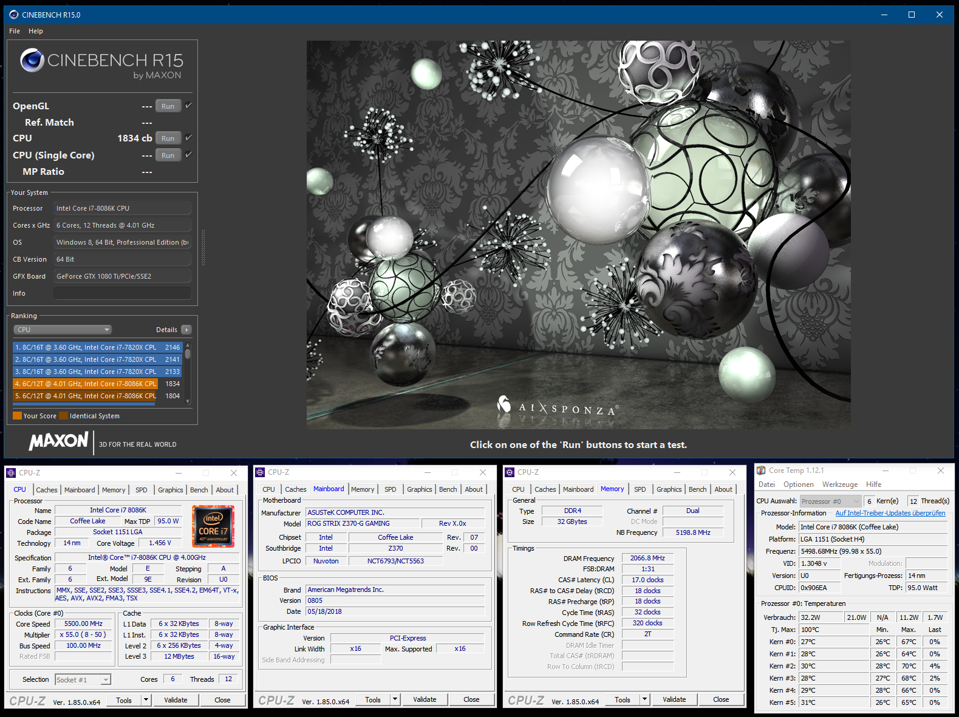Viewport: 959px width, 717px height.
Task: Click the GeForce GTX 1080 Ti GFX Board field
Action: pyautogui.click(x=122, y=276)
